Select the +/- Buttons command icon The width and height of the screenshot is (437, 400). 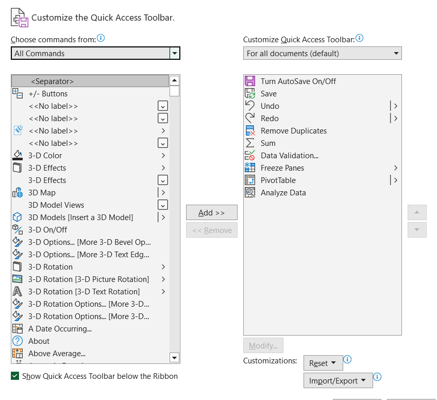coord(18,94)
